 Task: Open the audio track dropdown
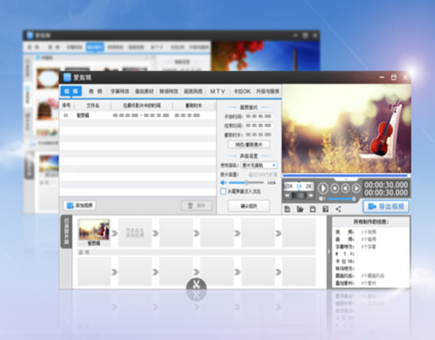[x=259, y=165]
